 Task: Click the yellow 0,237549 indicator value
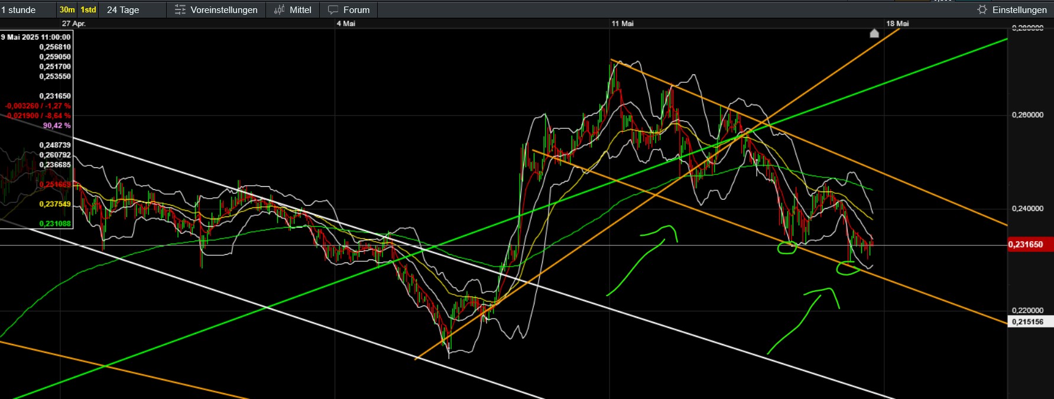(x=55, y=204)
